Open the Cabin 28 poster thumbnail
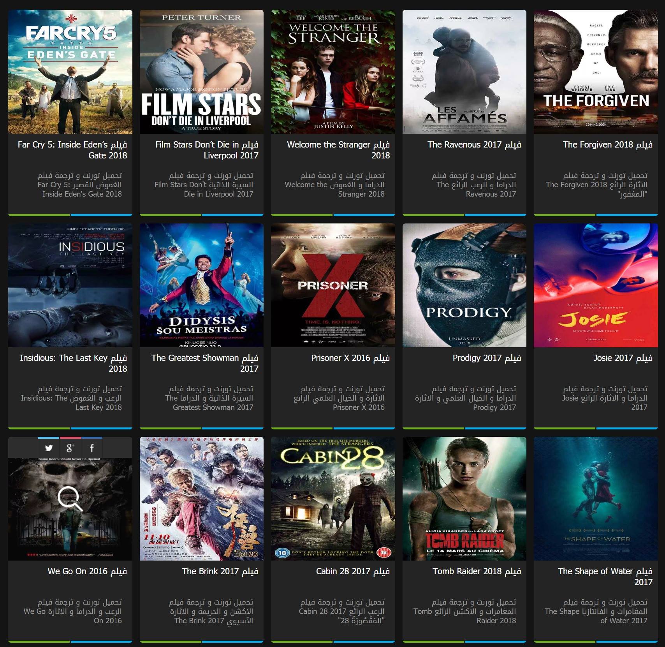The image size is (665, 647). pyautogui.click(x=333, y=499)
